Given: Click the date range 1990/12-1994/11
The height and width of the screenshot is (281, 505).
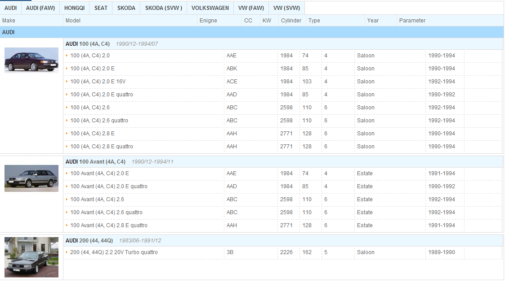Looking at the screenshot, I should [152, 162].
